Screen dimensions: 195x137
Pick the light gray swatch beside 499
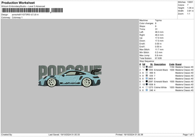pos(147,73)
